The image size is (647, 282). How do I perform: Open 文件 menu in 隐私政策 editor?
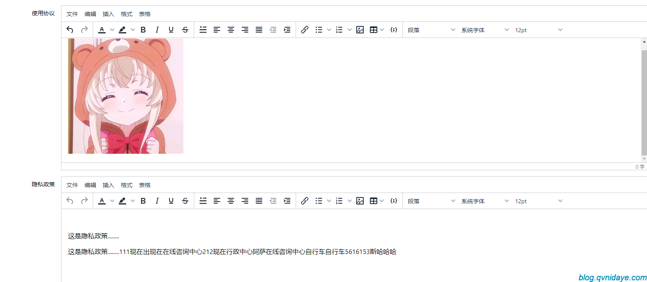[72, 185]
